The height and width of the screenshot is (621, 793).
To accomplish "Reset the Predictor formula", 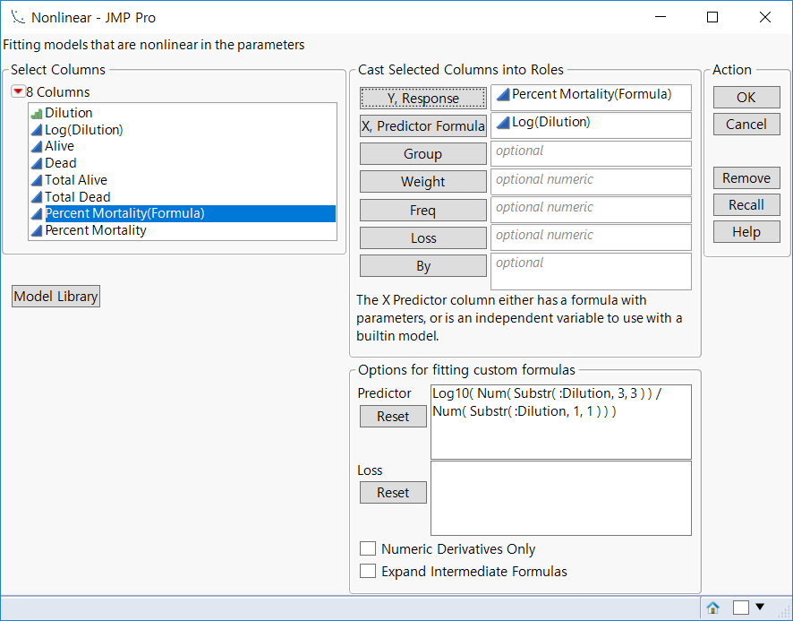I will tap(393, 417).
